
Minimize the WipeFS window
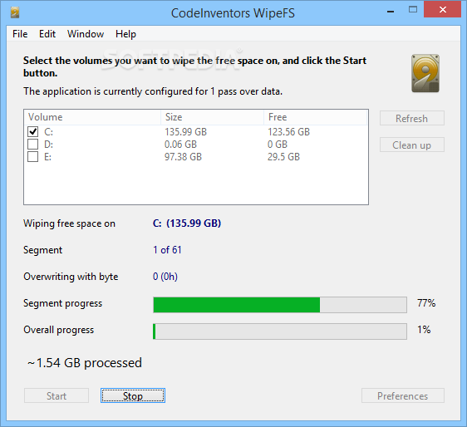[x=391, y=12]
